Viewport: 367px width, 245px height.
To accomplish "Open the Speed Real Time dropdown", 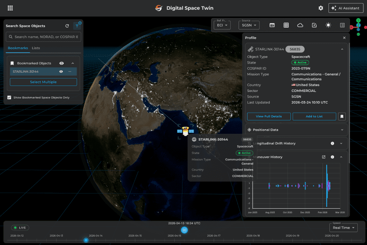I will click(x=343, y=228).
